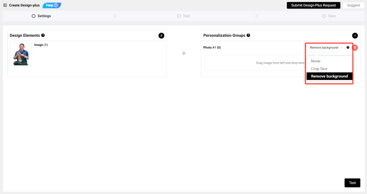Select the highlighted Remove background option

point(329,76)
